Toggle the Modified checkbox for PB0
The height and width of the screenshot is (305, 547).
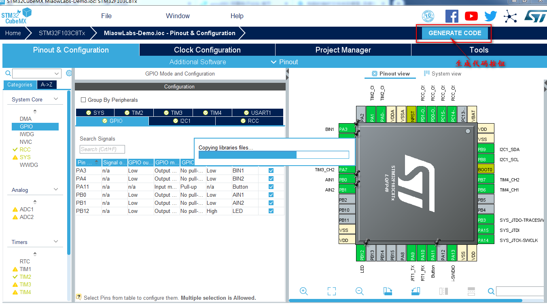click(x=271, y=195)
